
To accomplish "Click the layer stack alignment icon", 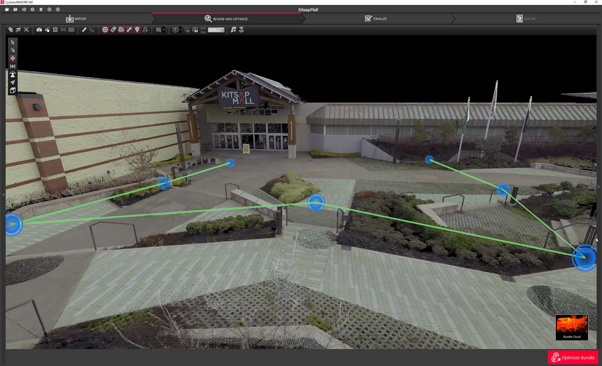I will (241, 30).
